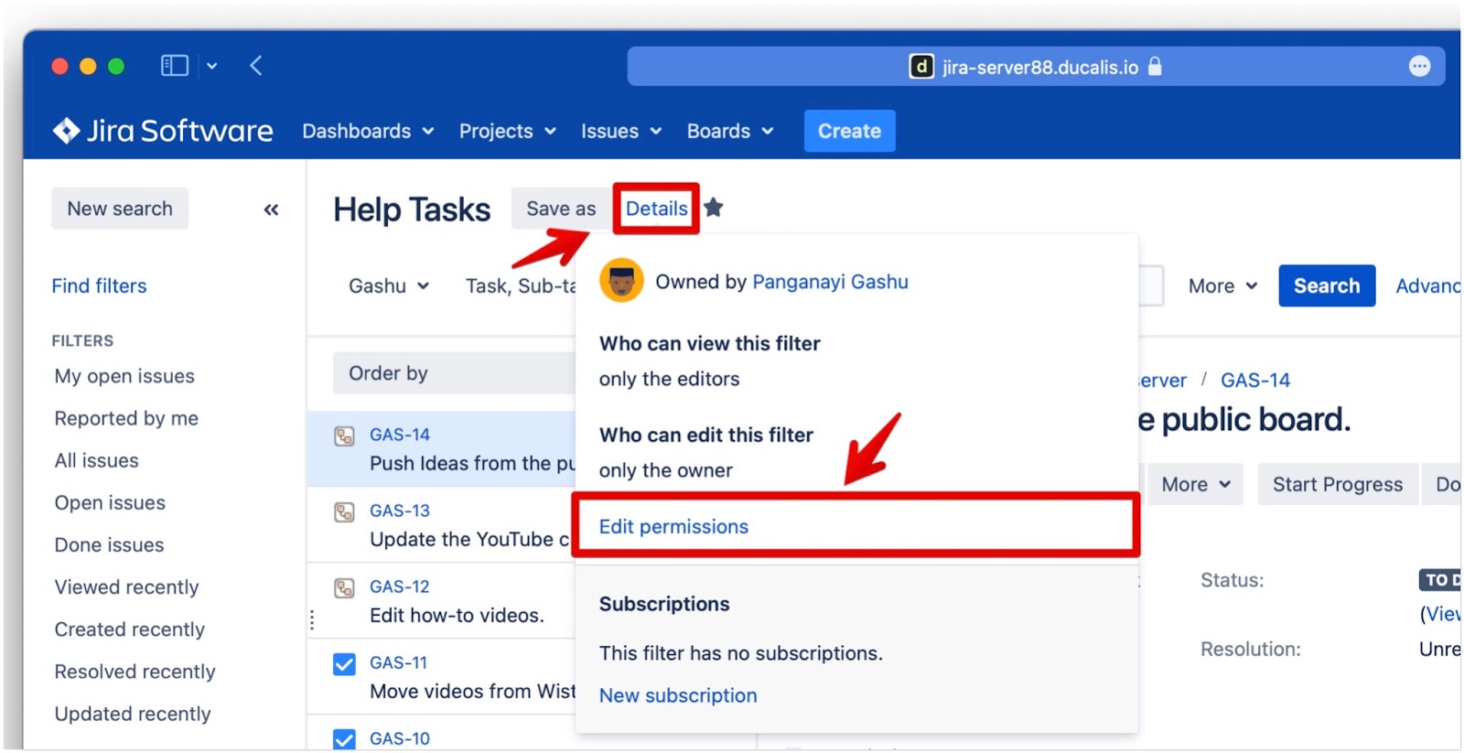Open the Order by selector
This screenshot has height=753, width=1464.
[454, 373]
